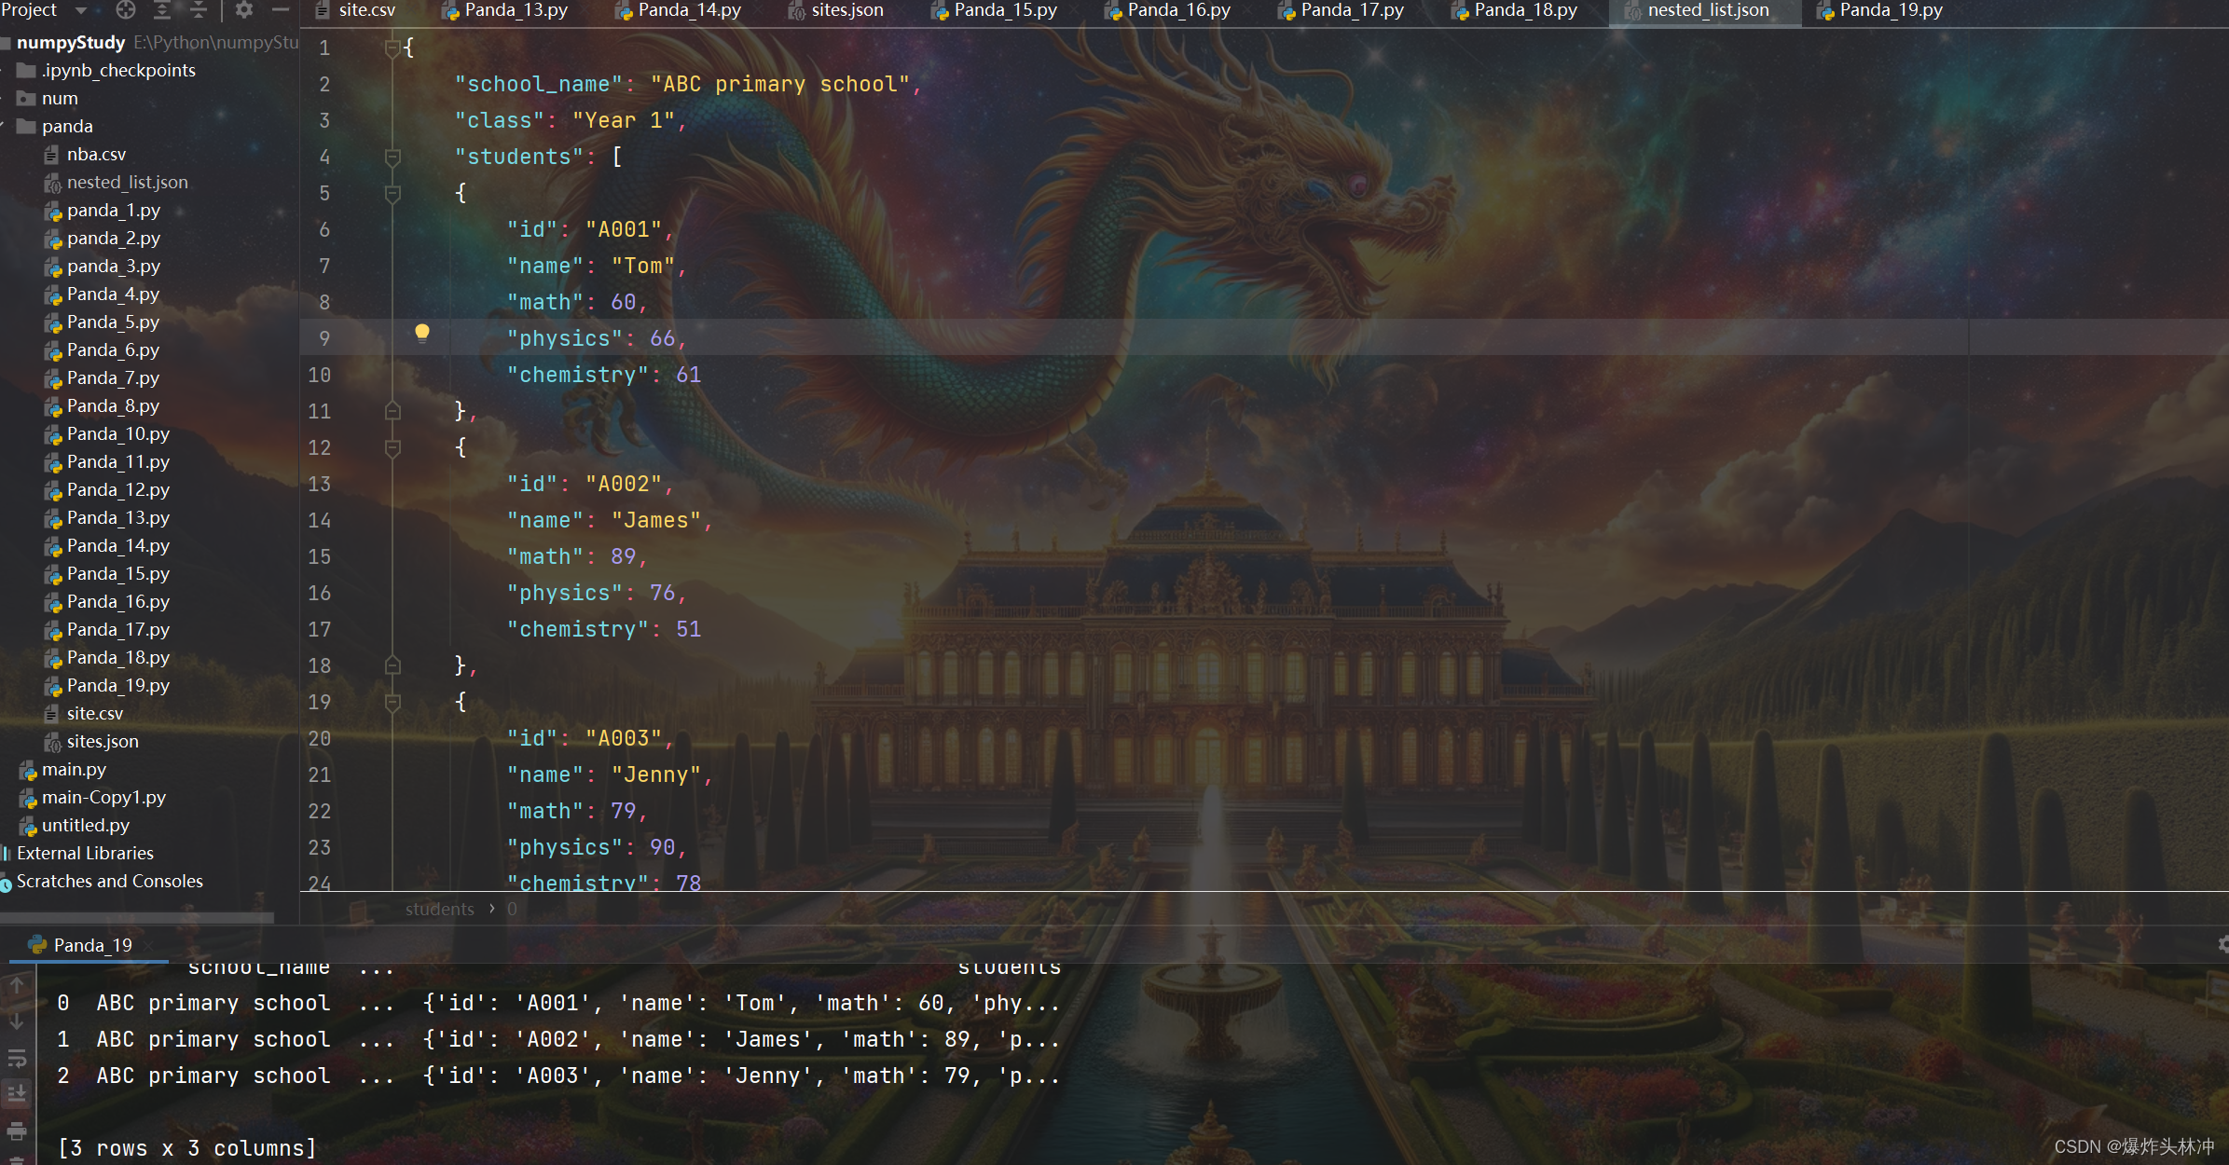Open Panda_12.py in project tree
2229x1165 pixels.
(117, 489)
